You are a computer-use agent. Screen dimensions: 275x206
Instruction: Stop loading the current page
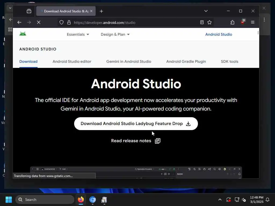click(x=39, y=23)
